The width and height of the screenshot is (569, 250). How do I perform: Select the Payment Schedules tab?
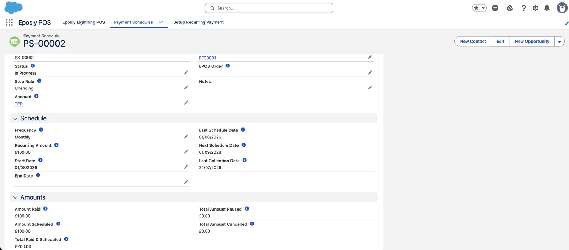[x=133, y=22]
